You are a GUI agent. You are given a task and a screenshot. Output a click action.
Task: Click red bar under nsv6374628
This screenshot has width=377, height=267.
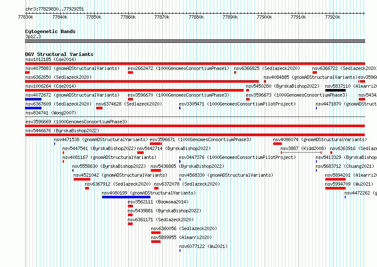coord(99,108)
